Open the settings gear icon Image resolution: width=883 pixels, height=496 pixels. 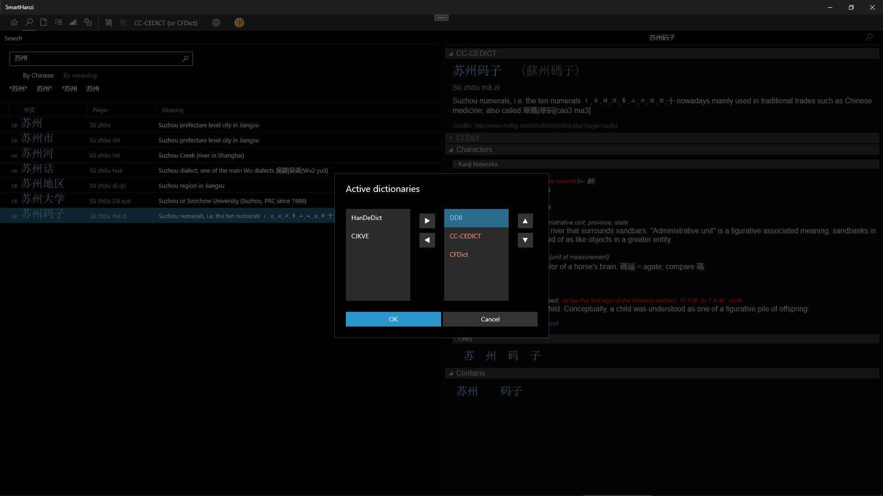coord(216,23)
